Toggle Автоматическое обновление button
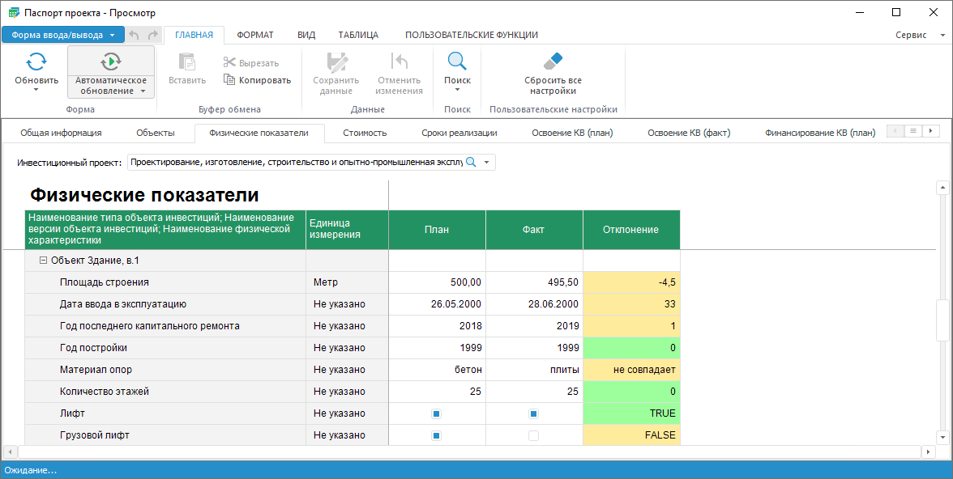 [111, 62]
